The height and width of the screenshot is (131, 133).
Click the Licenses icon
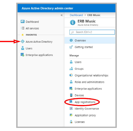click(71, 122)
